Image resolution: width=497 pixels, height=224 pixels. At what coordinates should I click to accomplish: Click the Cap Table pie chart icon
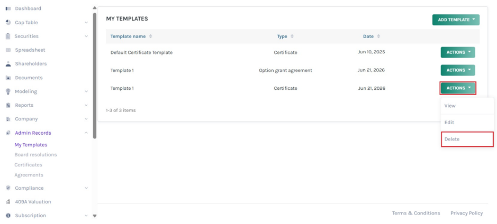coord(8,23)
